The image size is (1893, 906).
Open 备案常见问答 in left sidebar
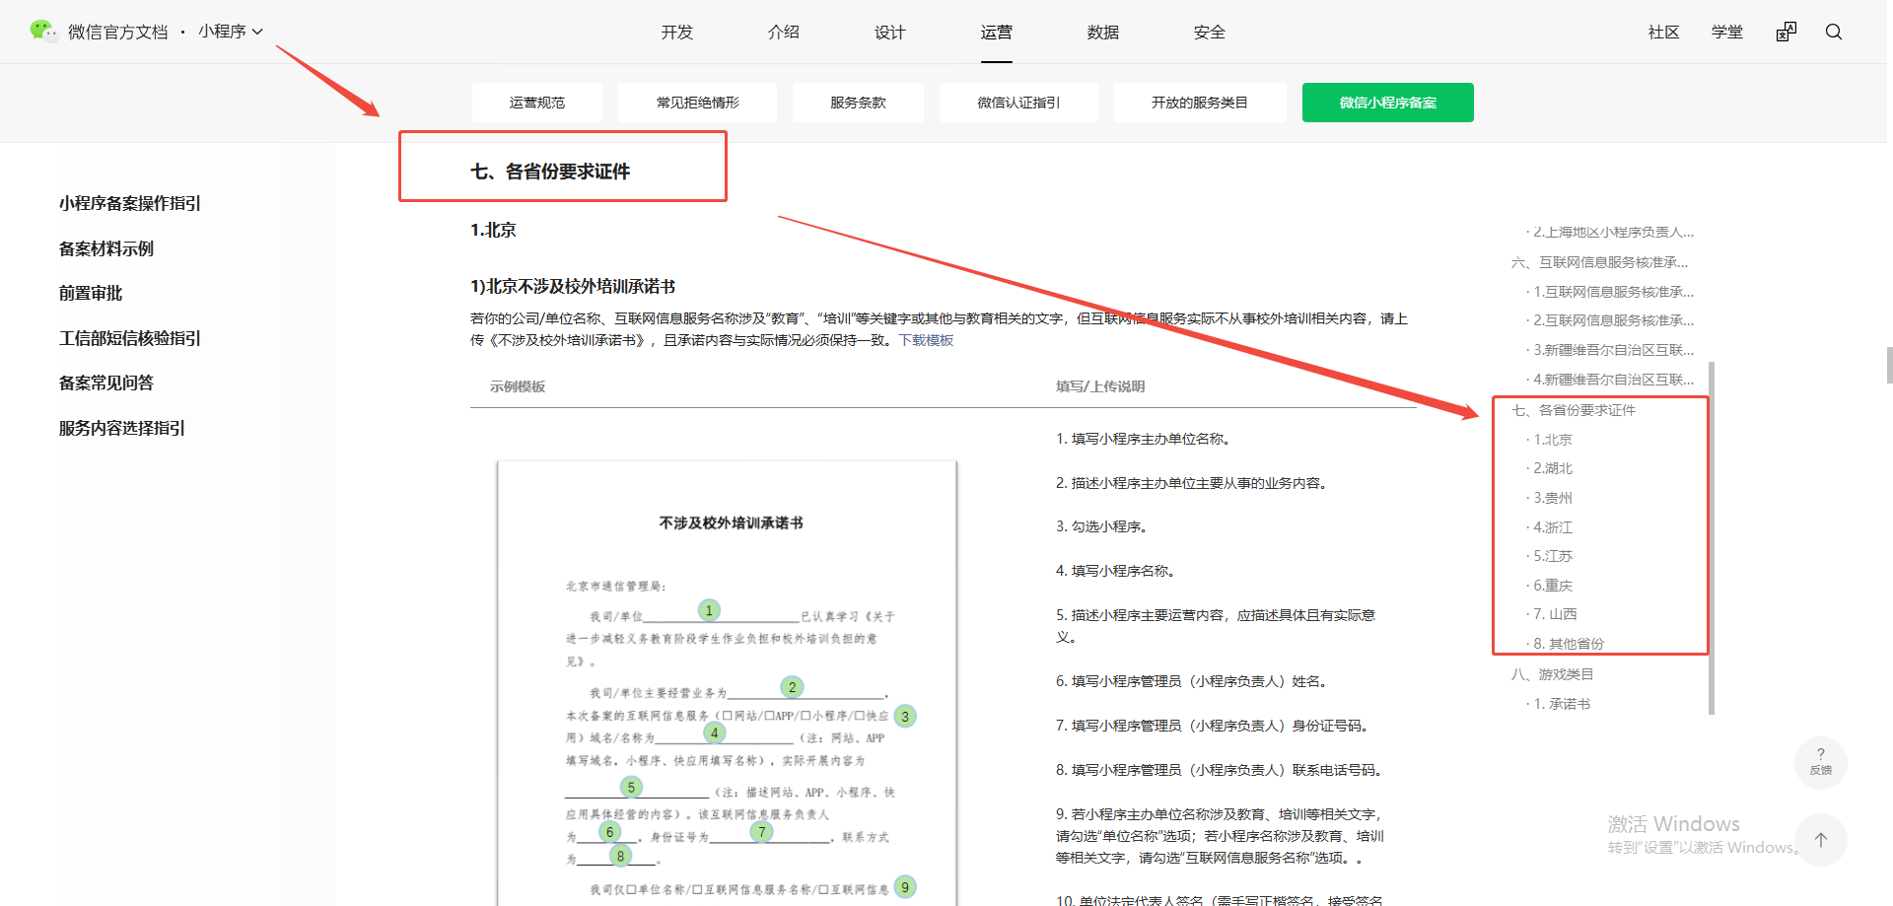(106, 383)
